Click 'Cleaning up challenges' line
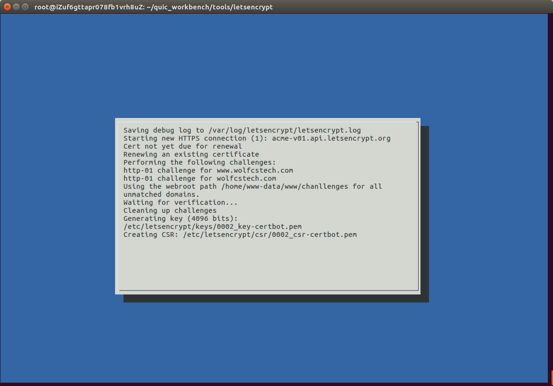This screenshot has height=386, width=553. 170,210
